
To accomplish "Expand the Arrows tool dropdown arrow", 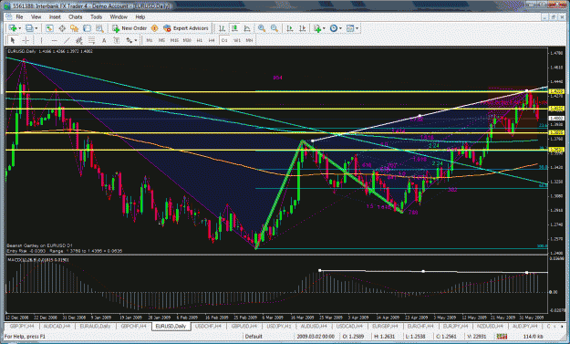I will (x=136, y=40).
